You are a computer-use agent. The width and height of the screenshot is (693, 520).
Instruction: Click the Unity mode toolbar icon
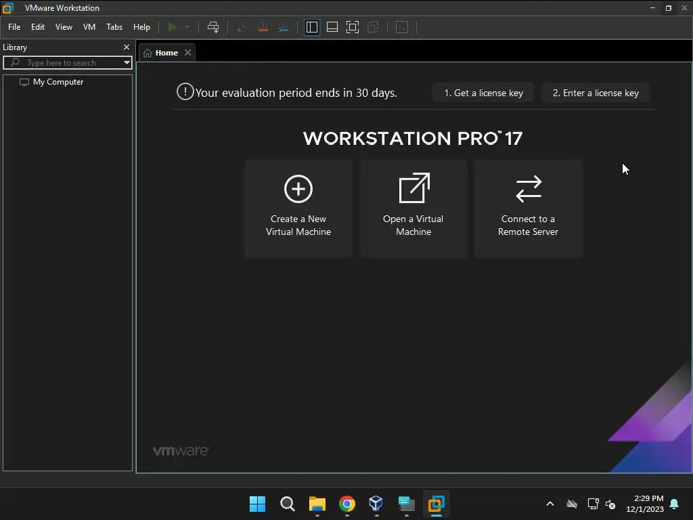point(373,27)
